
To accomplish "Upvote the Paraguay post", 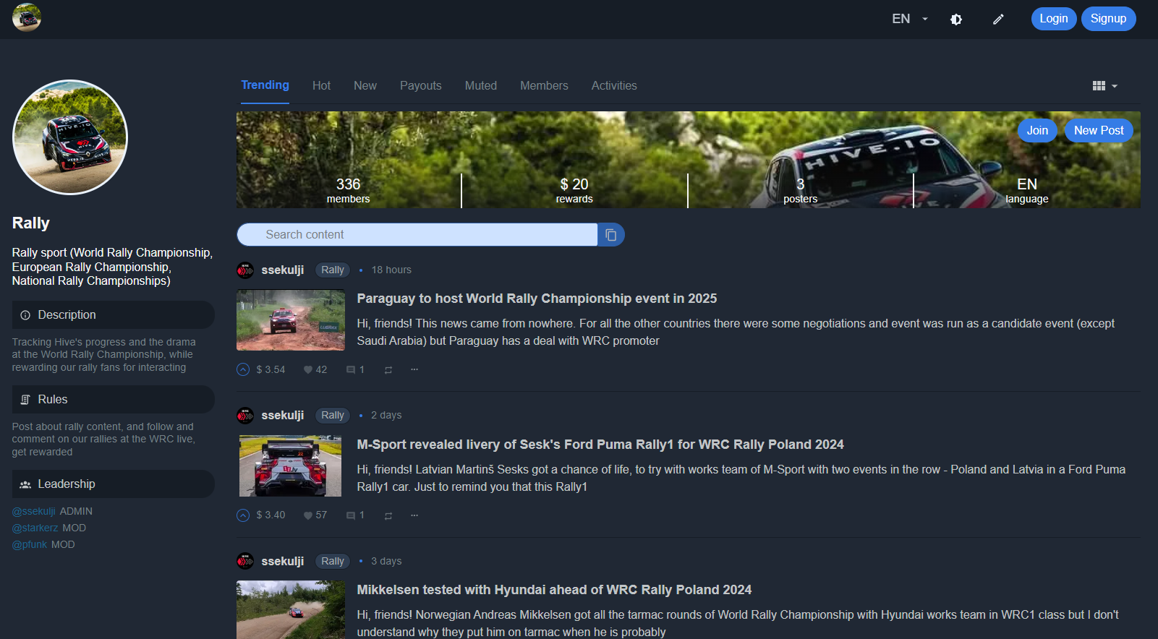I will pyautogui.click(x=243, y=369).
